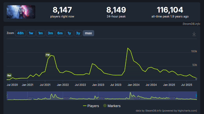Click the Jul 2025 axis label
204x114 pixels.
pyautogui.click(x=186, y=85)
